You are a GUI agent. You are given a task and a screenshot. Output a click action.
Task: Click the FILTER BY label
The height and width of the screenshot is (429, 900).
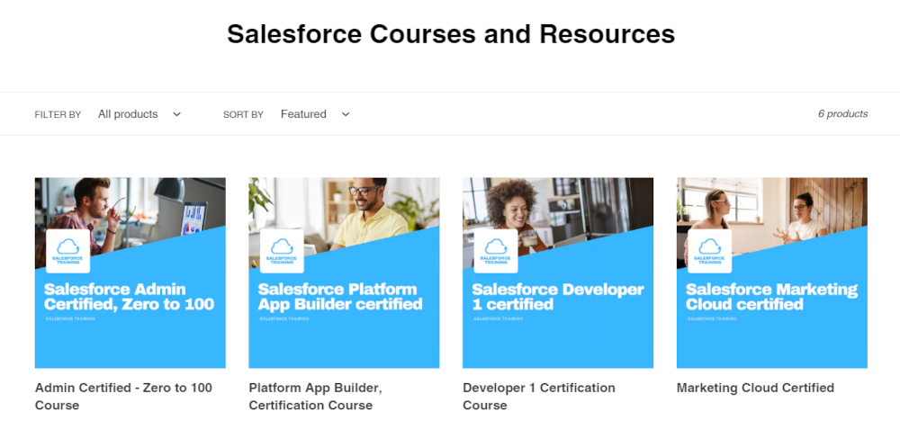click(58, 115)
